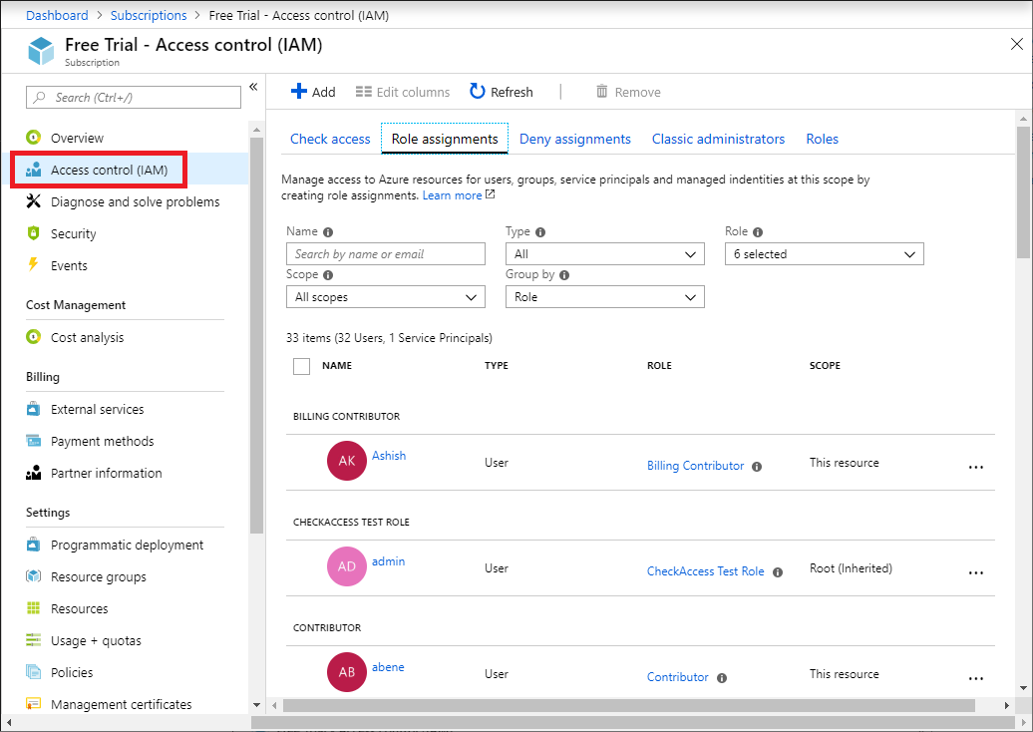This screenshot has width=1033, height=732.
Task: Click the main pane horizontal scrollbar
Action: (628, 705)
